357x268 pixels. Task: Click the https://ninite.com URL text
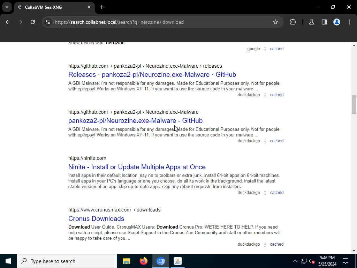click(87, 158)
